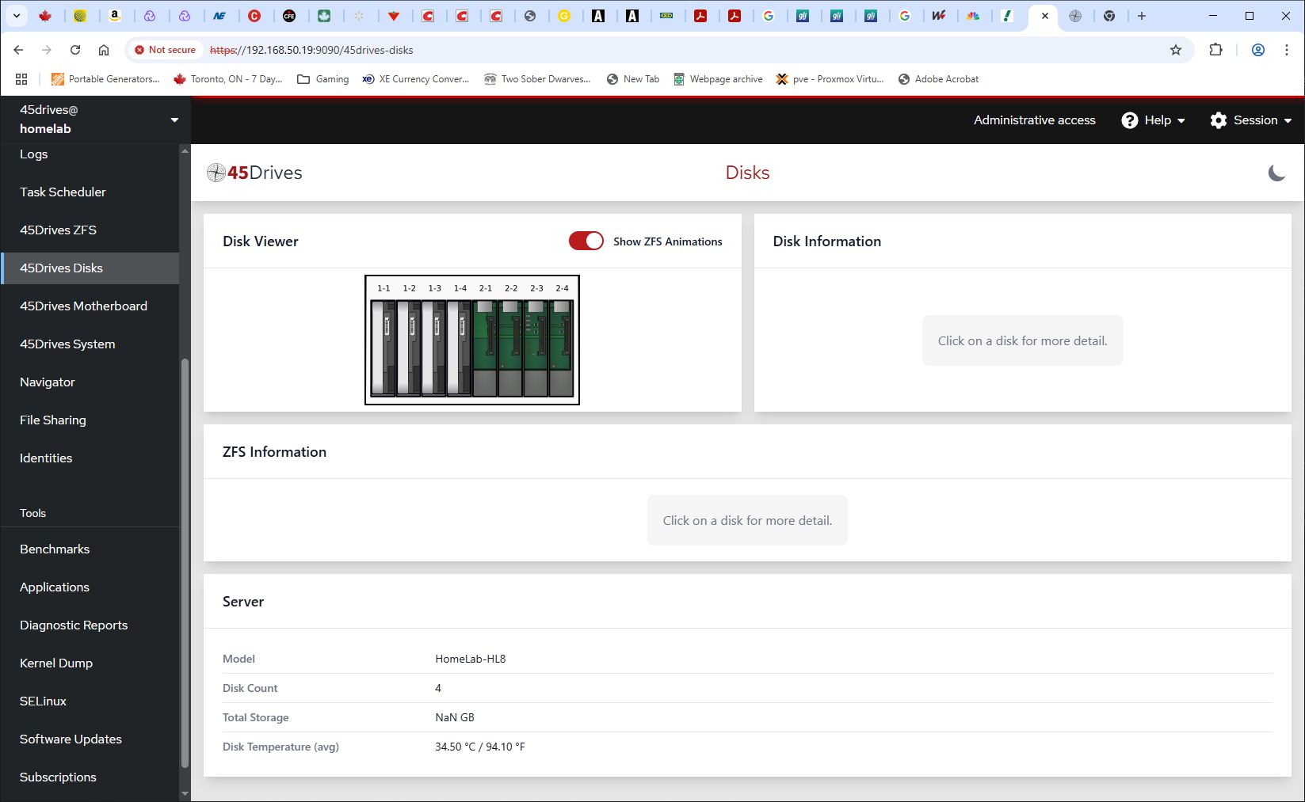Image resolution: width=1305 pixels, height=802 pixels.
Task: Open pve - Proxmox Virtu... bookmark
Action: pos(830,79)
